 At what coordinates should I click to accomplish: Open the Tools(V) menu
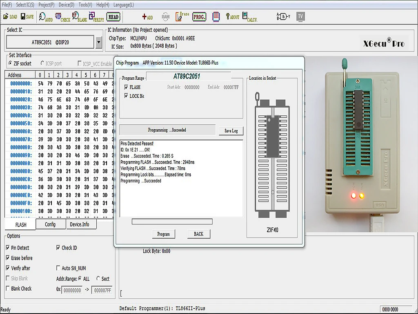click(x=85, y=4)
